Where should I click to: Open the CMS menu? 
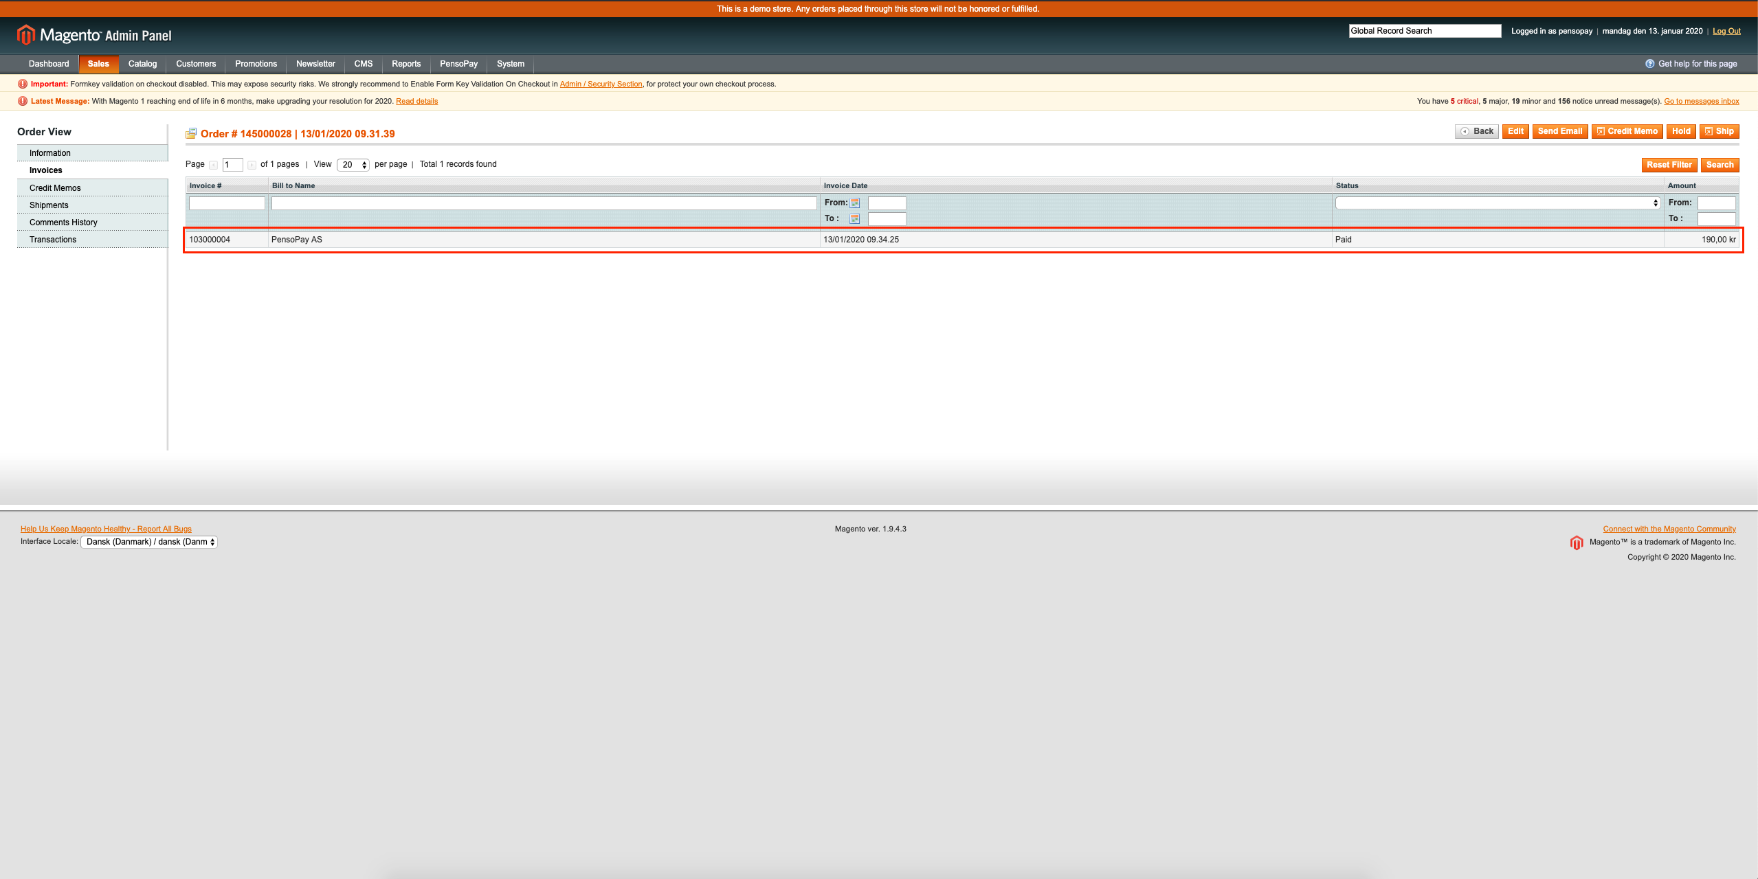tap(364, 64)
